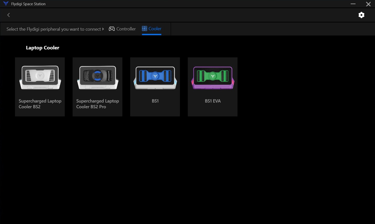The image size is (375, 224).
Task: Click the 'BS1 EVA' label text
Action: tap(213, 101)
